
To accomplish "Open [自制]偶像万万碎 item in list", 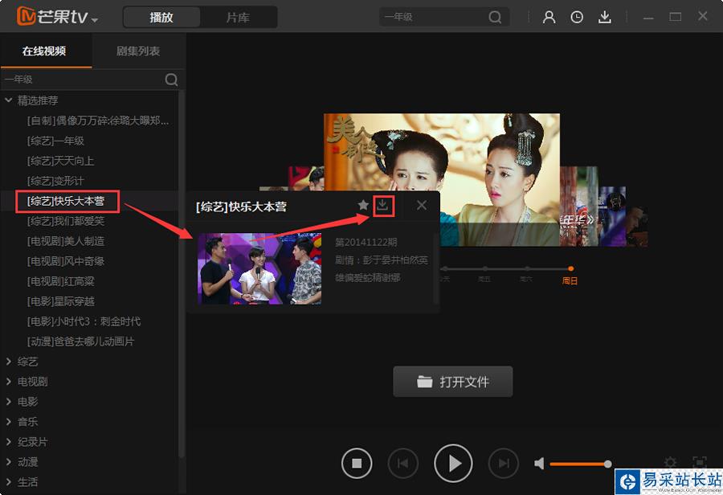I will coord(98,121).
